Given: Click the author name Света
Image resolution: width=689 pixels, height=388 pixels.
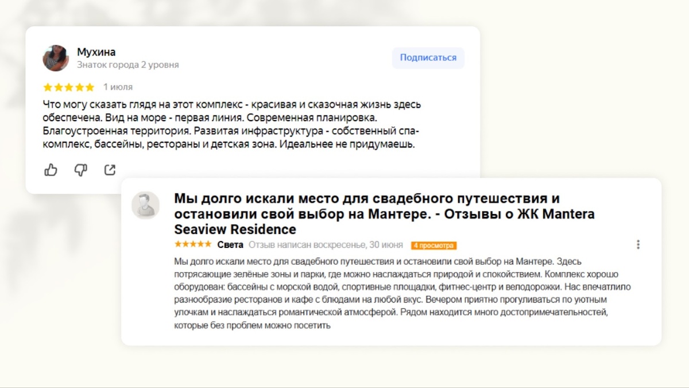Looking at the screenshot, I should coord(230,245).
